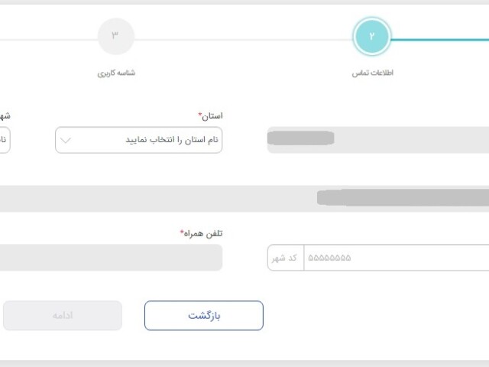Screen dimensions: 489x367
Task: Click the chevron arrow in province dropdown
Action: [66, 140]
